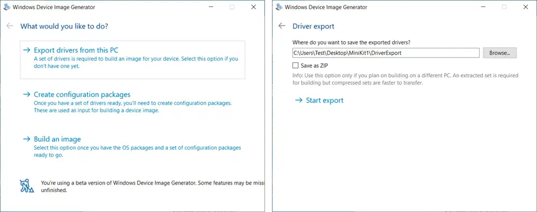537x212 pixels.
Task: Click app icon in Driver export title bar
Action: coord(279,7)
